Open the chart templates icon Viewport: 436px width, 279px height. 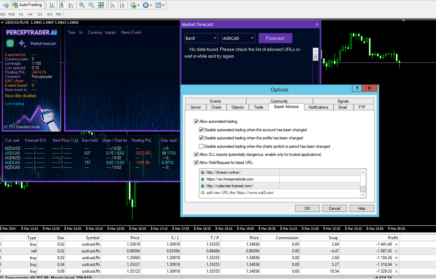pos(158,5)
